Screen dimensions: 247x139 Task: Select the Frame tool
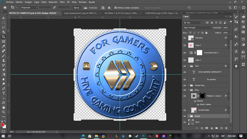click(4, 42)
